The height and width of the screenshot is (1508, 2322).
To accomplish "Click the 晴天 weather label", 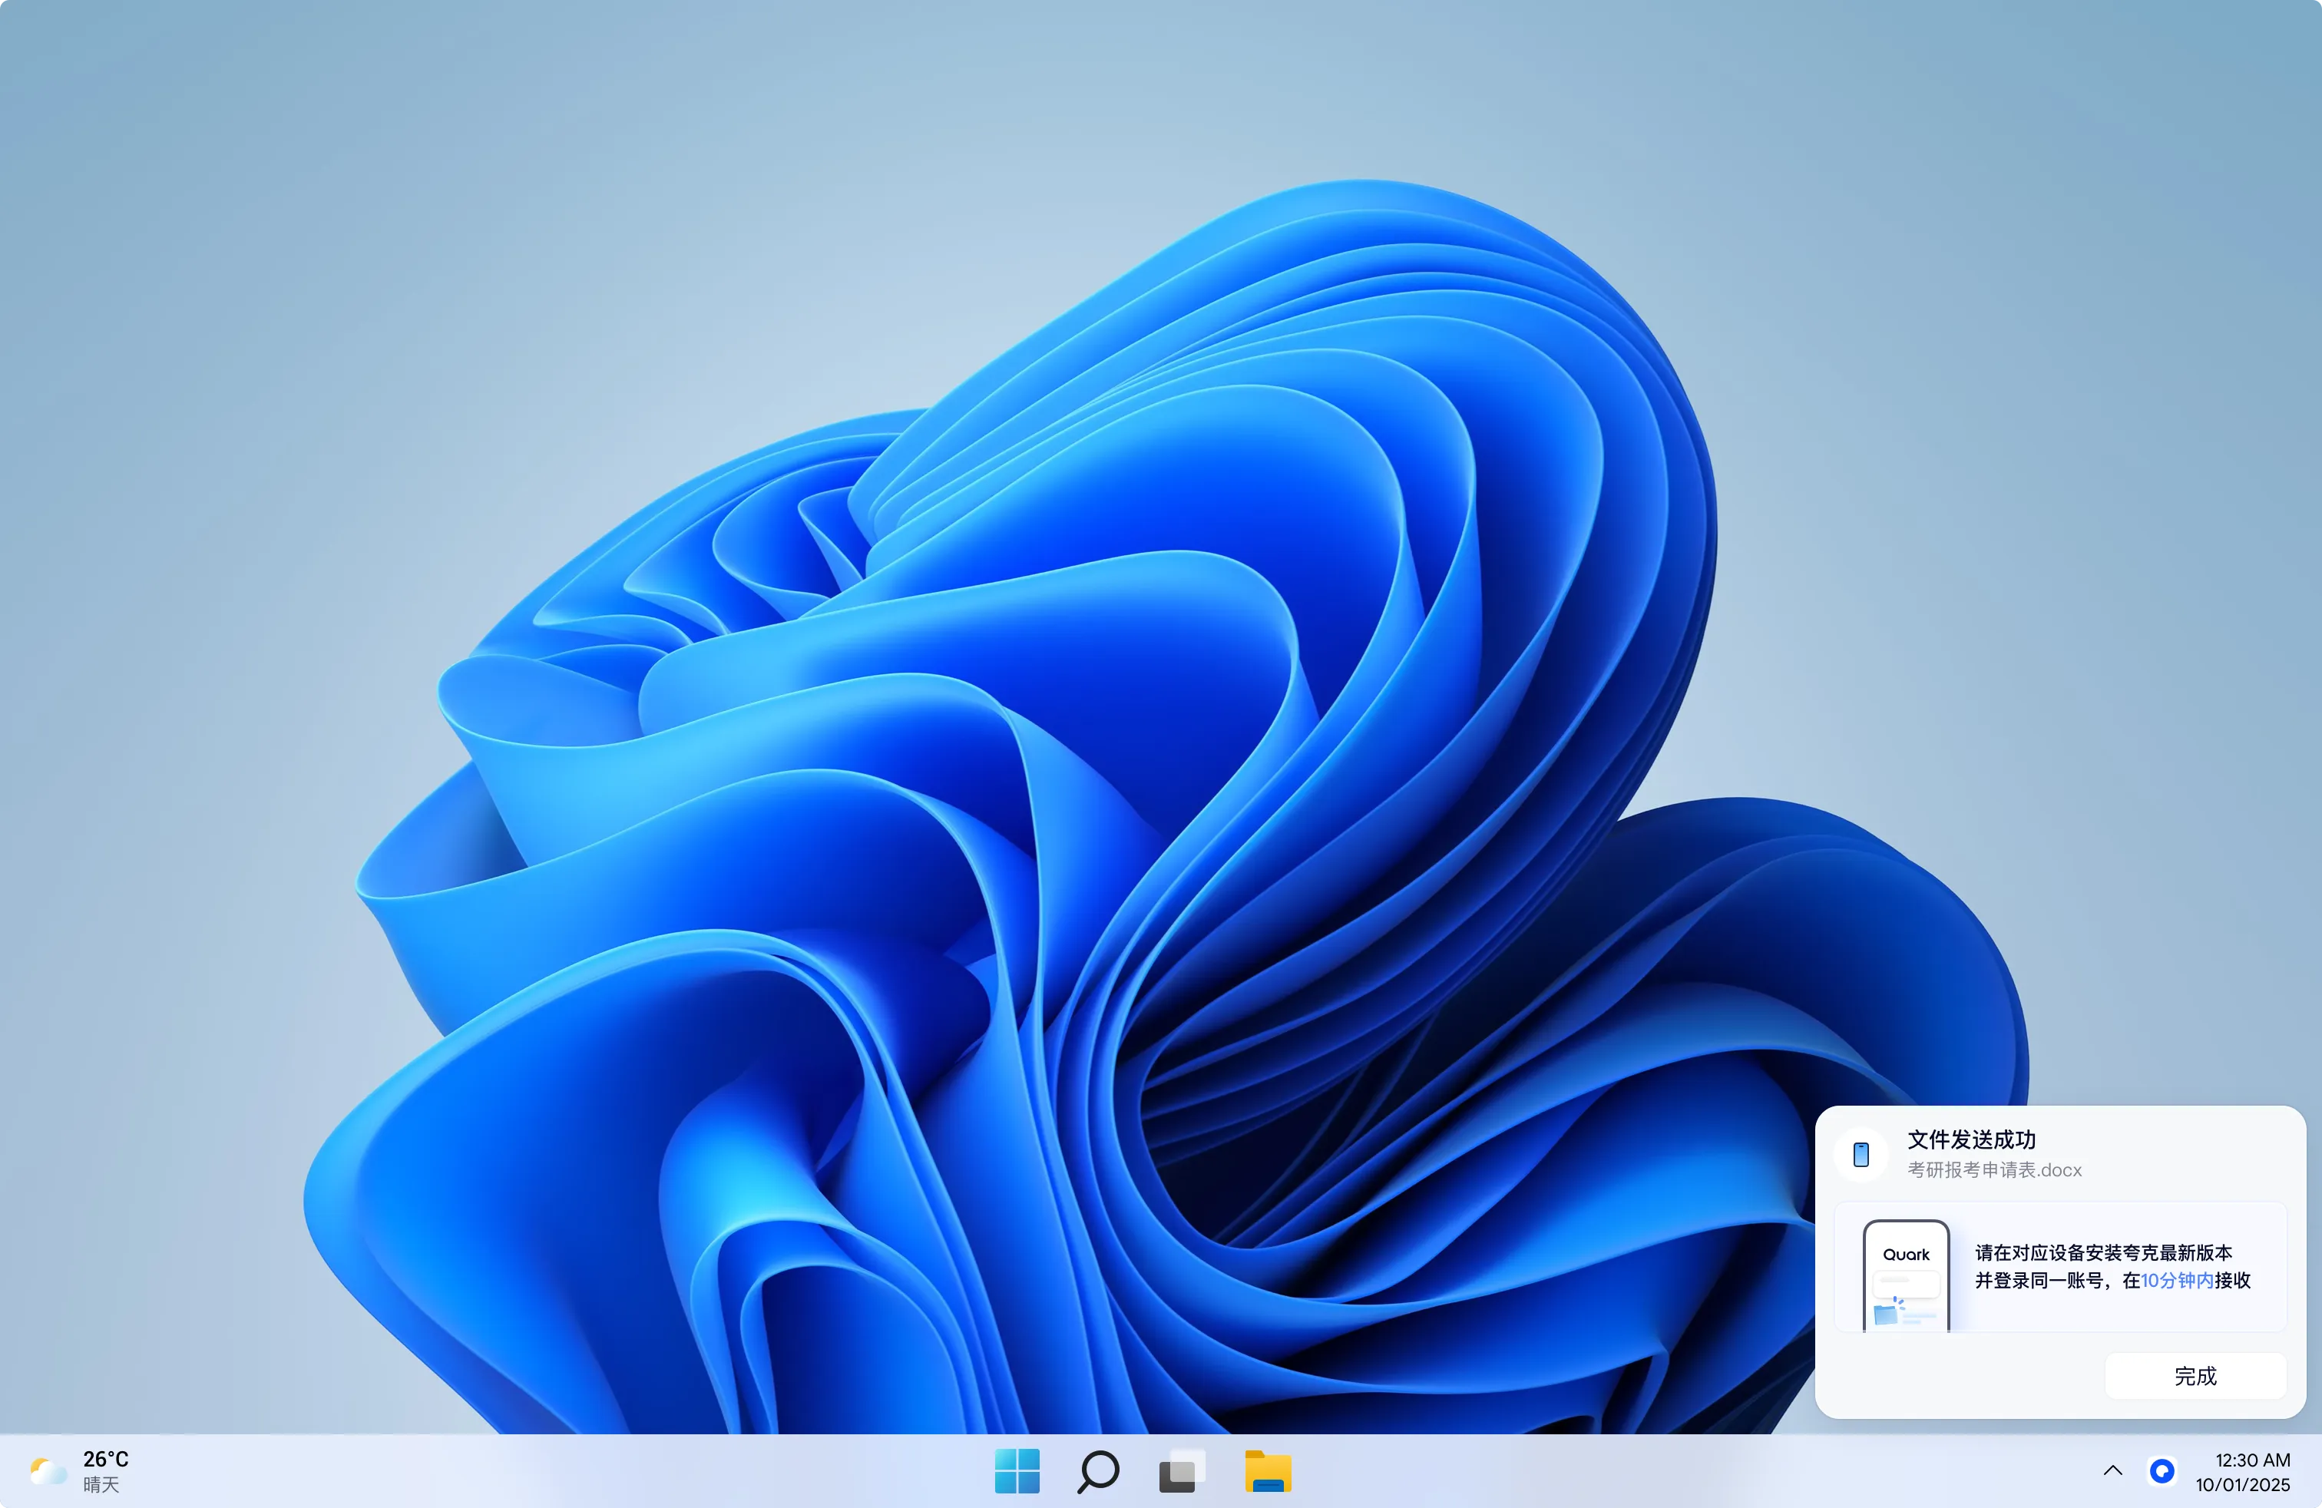I will pos(101,1485).
